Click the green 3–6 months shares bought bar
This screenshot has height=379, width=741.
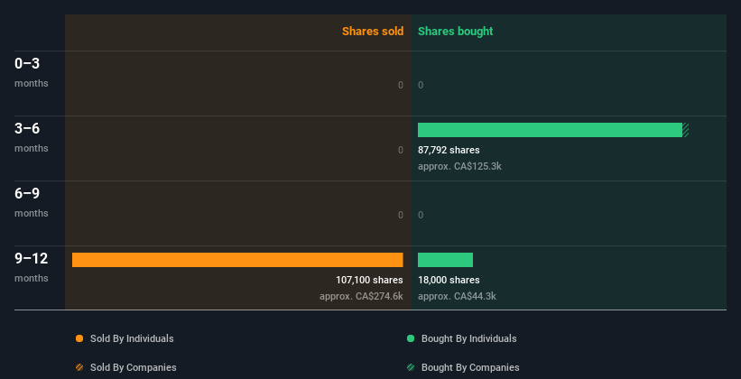point(550,130)
